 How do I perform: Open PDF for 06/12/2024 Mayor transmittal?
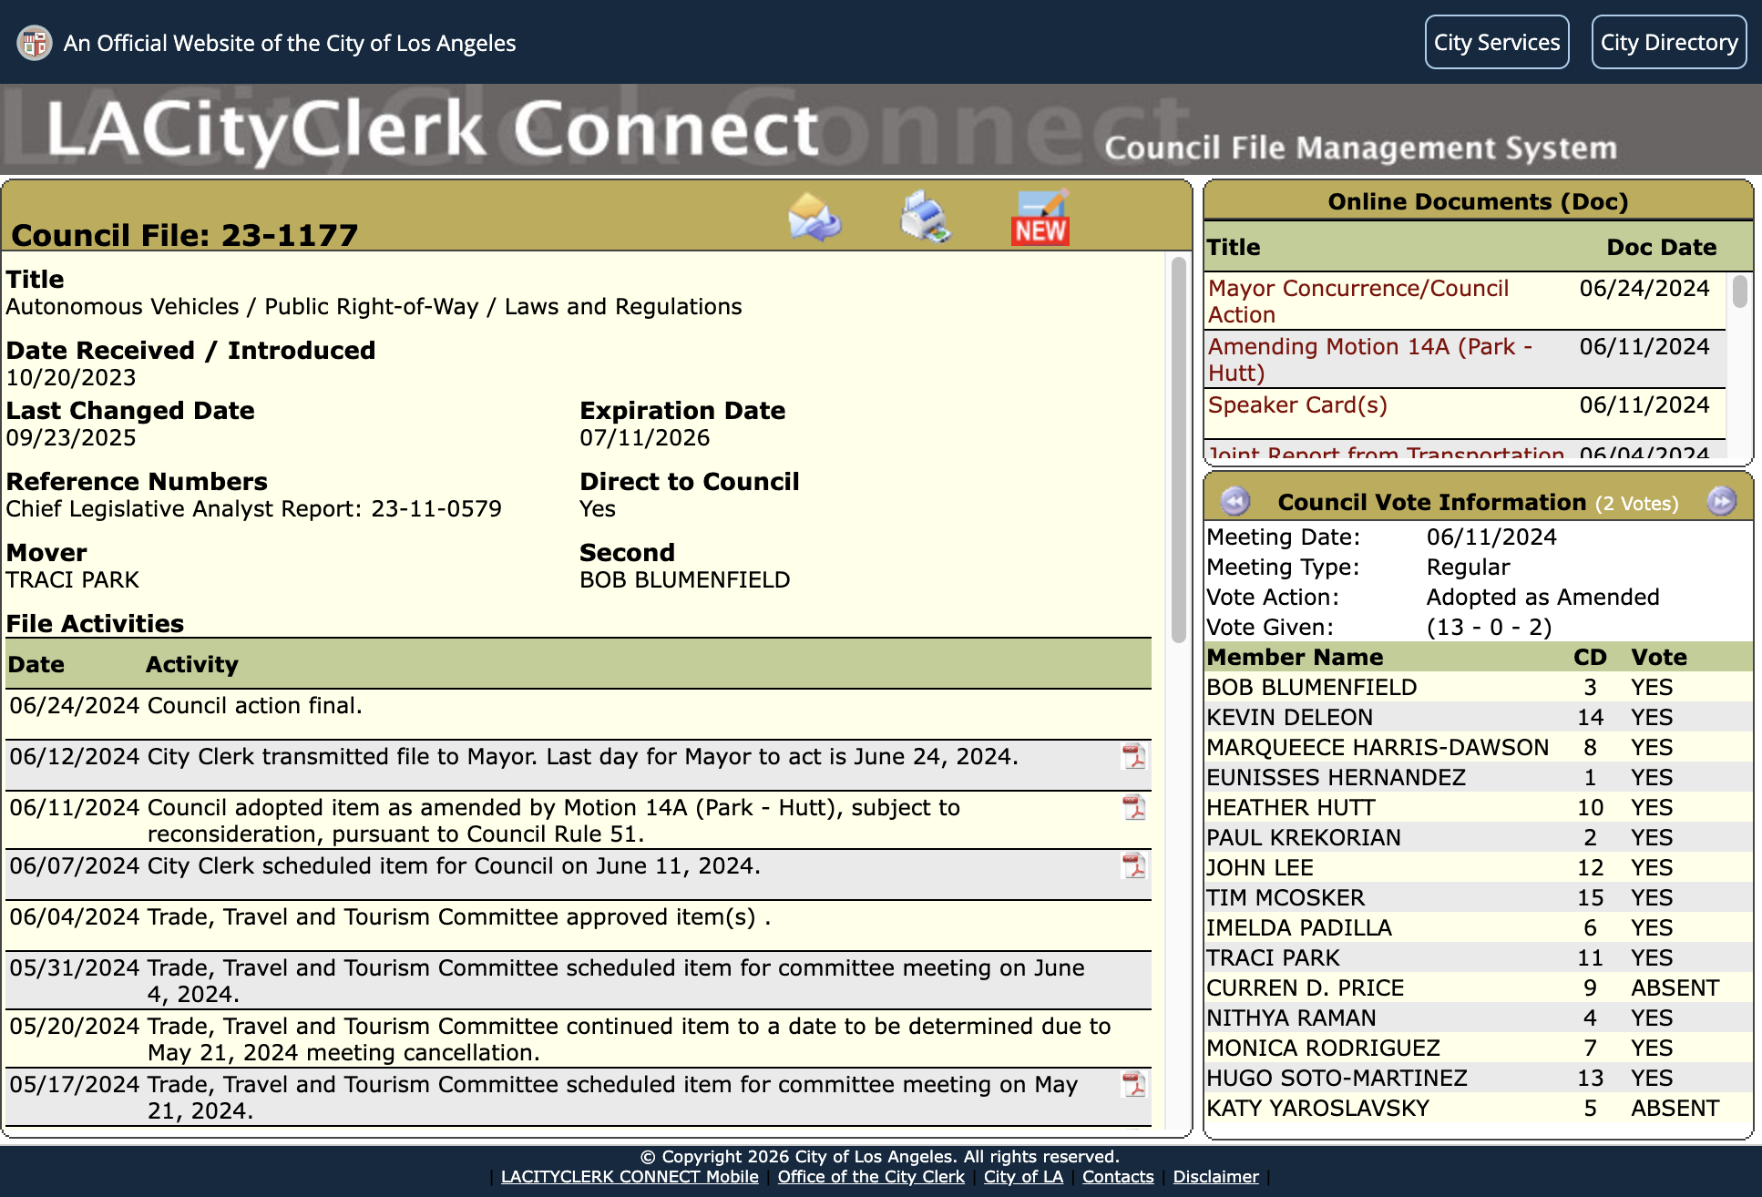1133,756
